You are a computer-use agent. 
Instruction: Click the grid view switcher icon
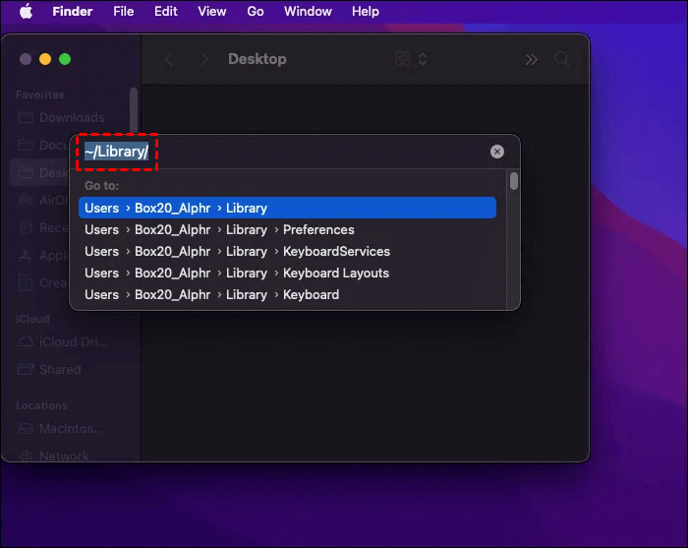coord(403,59)
